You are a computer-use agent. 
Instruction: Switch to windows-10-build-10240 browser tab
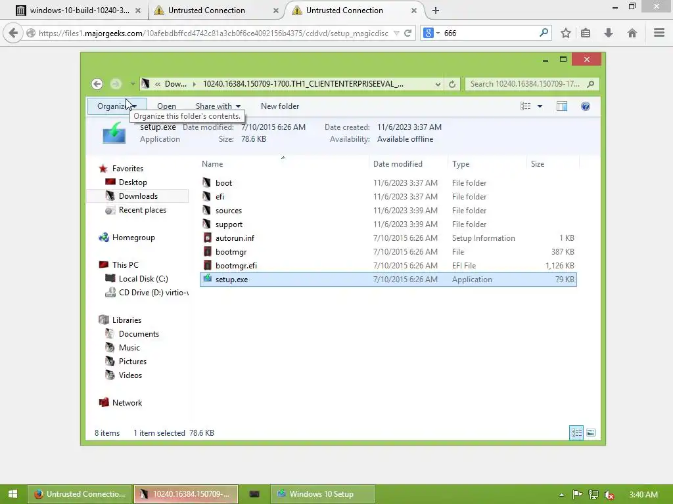pos(79,10)
